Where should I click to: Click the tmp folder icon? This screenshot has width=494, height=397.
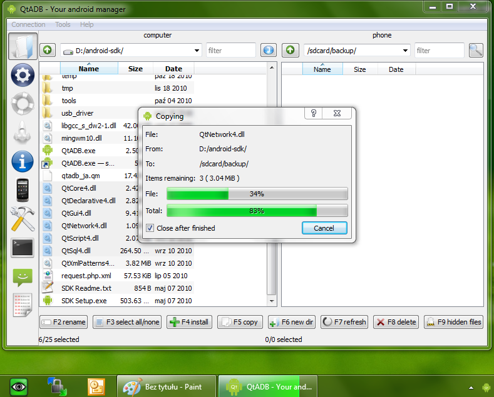tap(47, 88)
